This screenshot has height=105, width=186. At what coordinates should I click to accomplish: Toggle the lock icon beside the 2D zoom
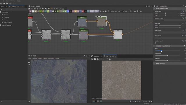152,101
